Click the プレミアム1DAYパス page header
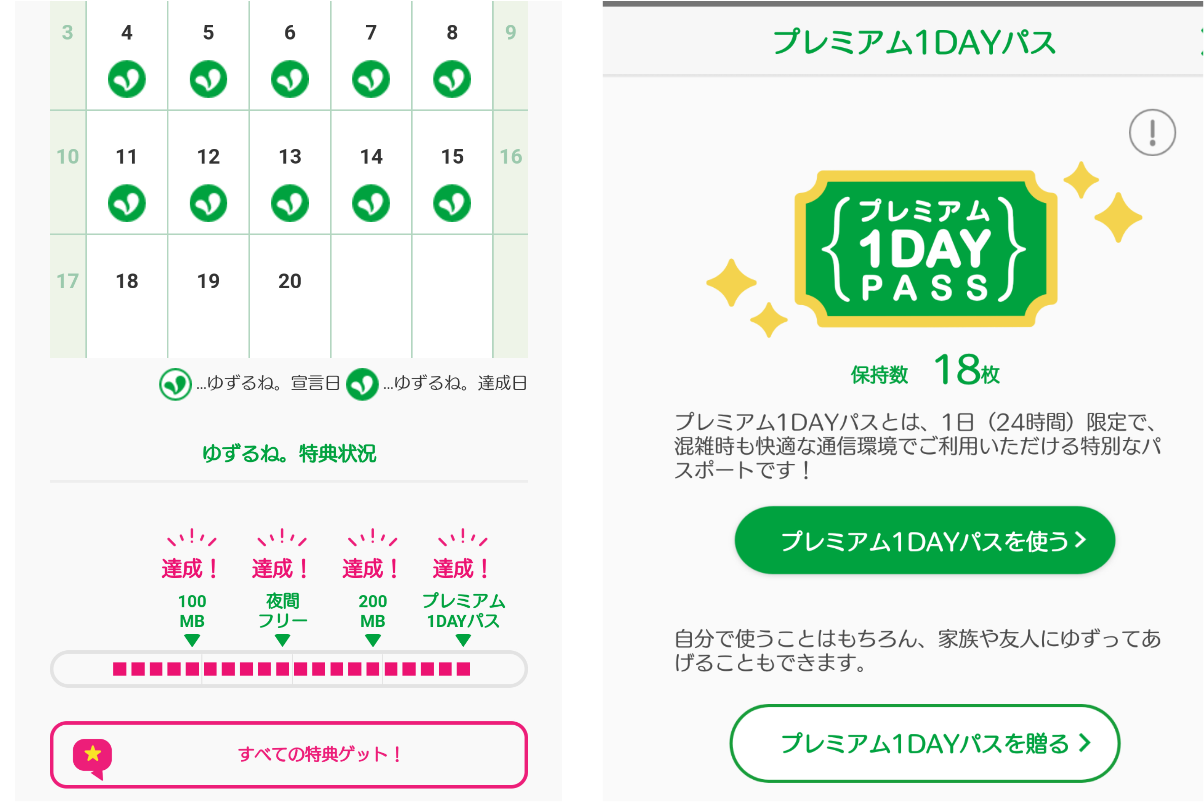The image size is (1204, 802). pyautogui.click(x=914, y=42)
